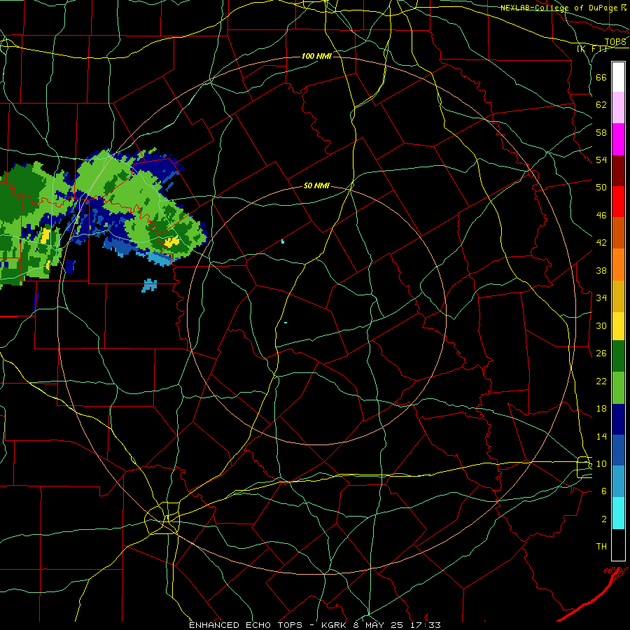Click the legend value '42'
This screenshot has width=630, height=630.
click(x=601, y=243)
